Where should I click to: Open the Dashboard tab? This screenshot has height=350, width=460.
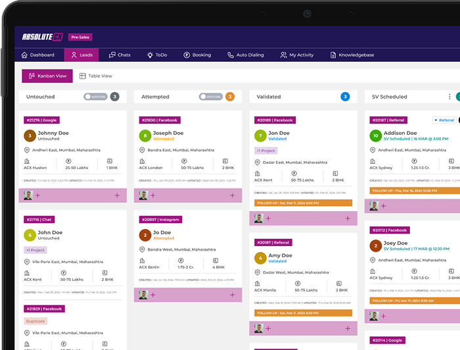coord(37,55)
